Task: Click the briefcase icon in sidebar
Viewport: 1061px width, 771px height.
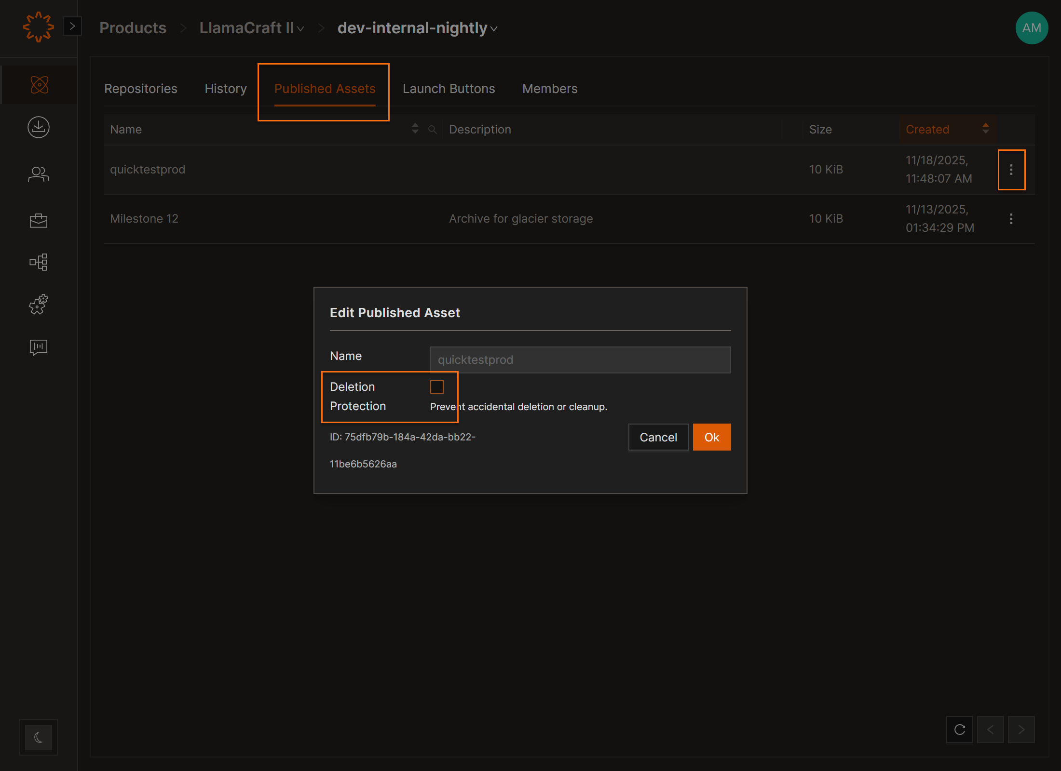Action: [x=39, y=220]
